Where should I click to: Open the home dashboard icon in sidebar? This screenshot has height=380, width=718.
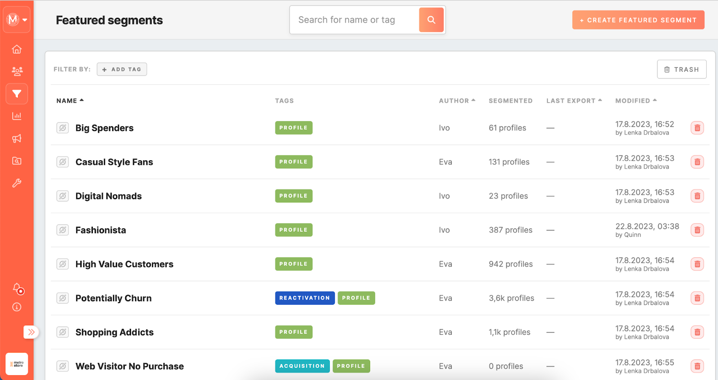click(17, 49)
